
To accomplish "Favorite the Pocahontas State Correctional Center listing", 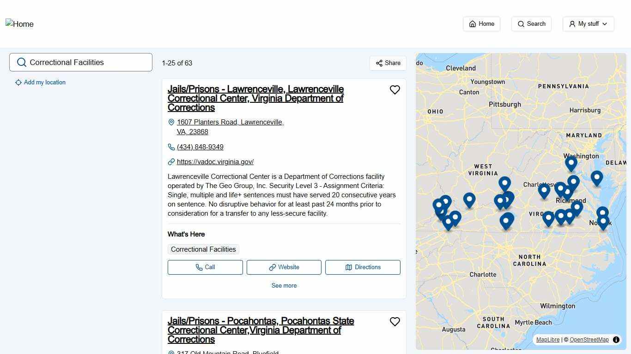I will coord(395,322).
